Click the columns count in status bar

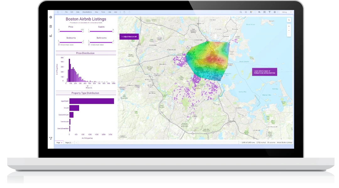coord(271,143)
